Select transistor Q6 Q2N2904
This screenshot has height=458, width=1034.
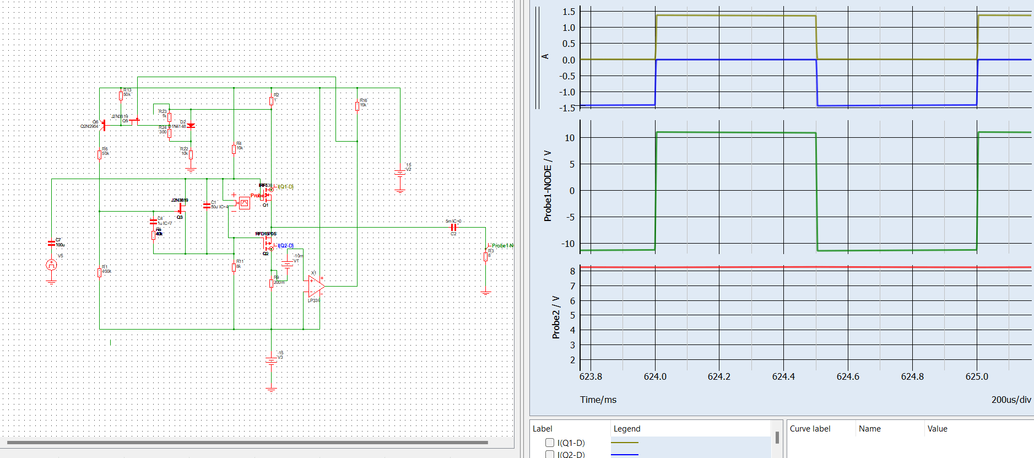coord(103,126)
